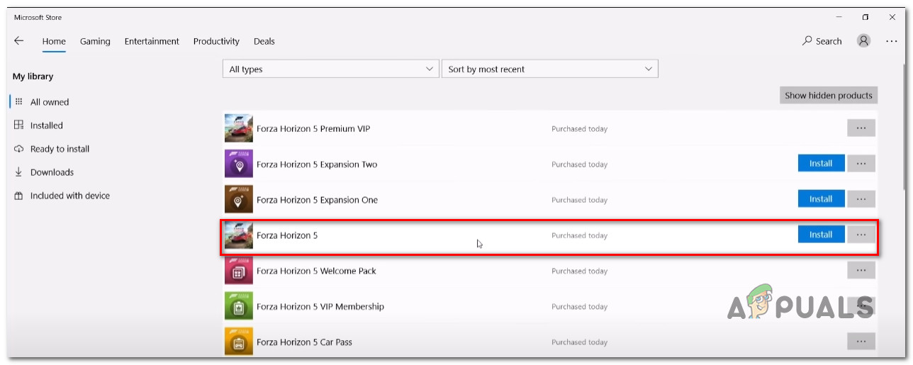The width and height of the screenshot is (913, 365).
Task: Open more options for the highlighted Forza Horizon 5
Action: click(861, 235)
